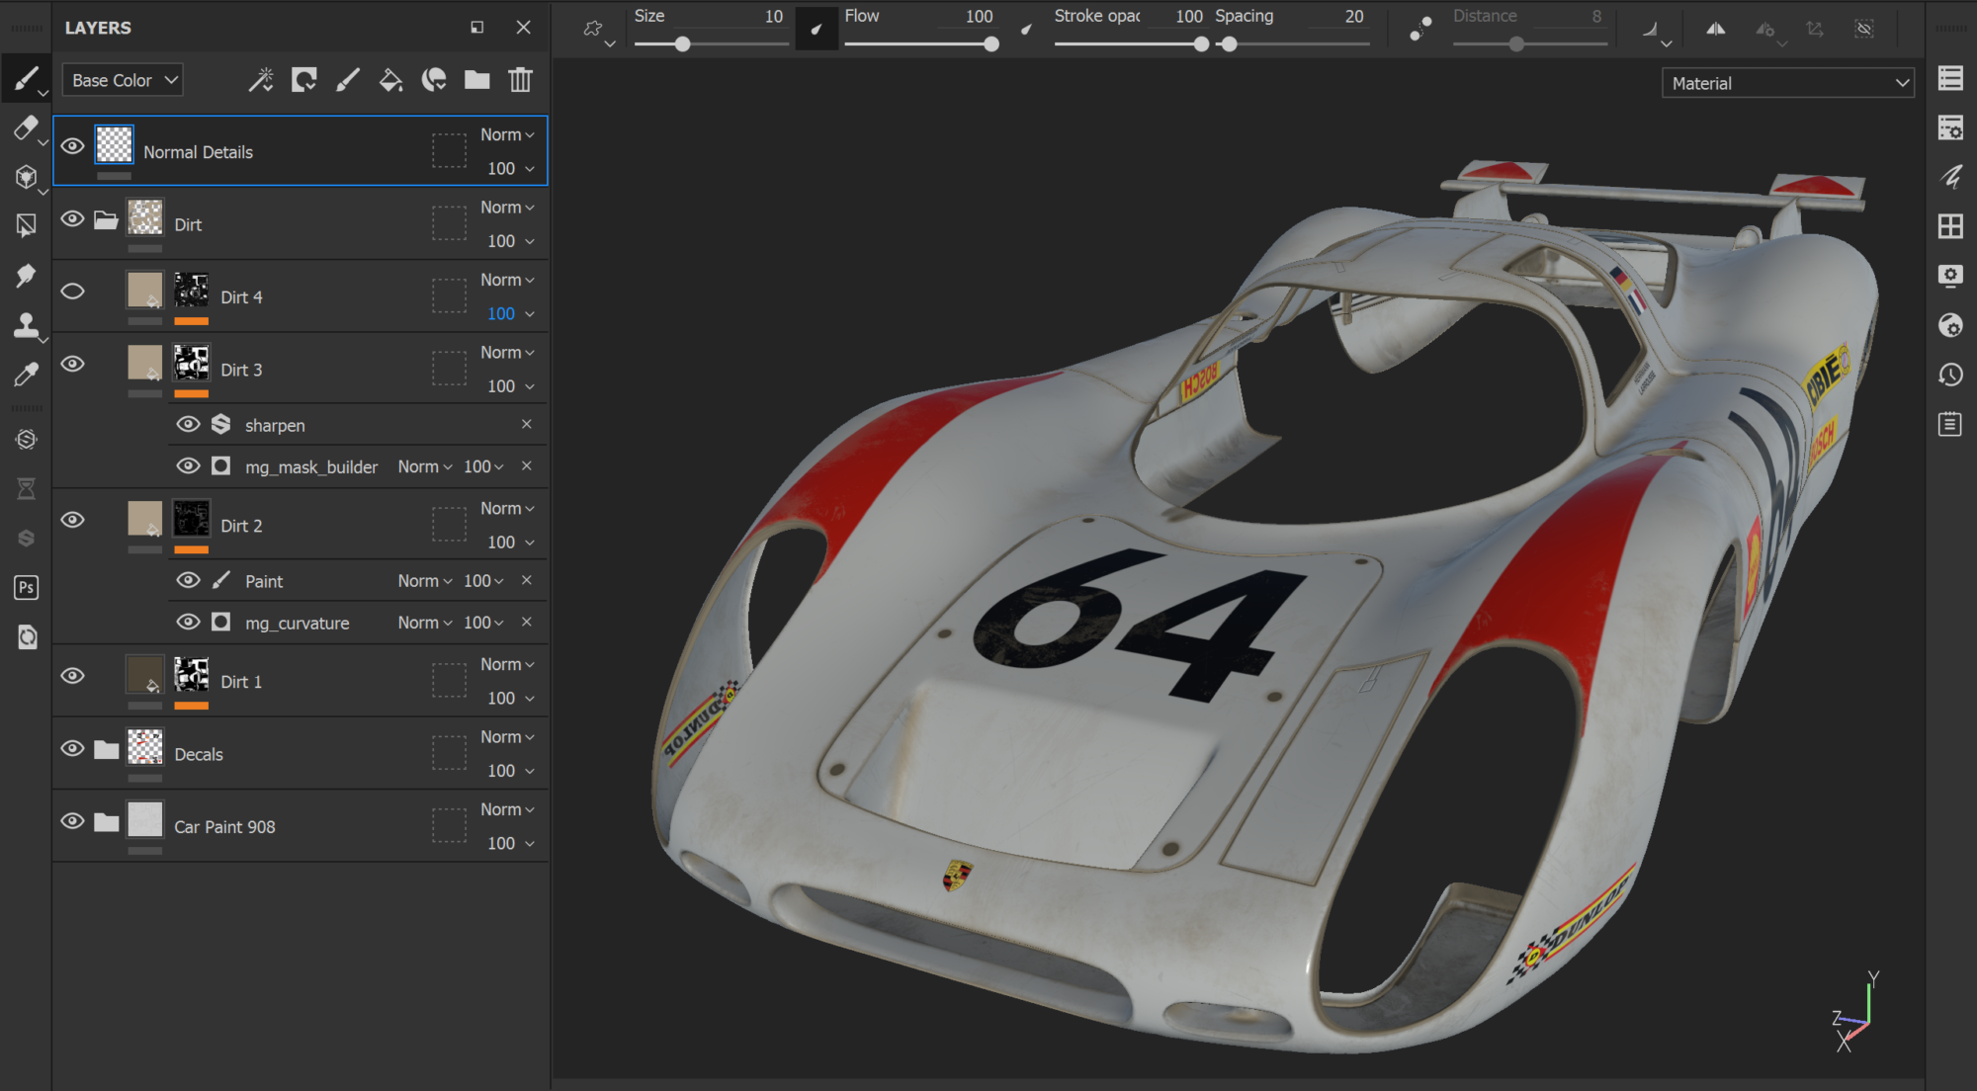Viewport: 1977px width, 1091px height.
Task: Open the Material viewport mode dropdown
Action: pos(1788,84)
